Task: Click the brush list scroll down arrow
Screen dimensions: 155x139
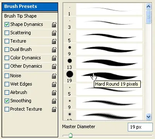Action: click(x=148, y=117)
